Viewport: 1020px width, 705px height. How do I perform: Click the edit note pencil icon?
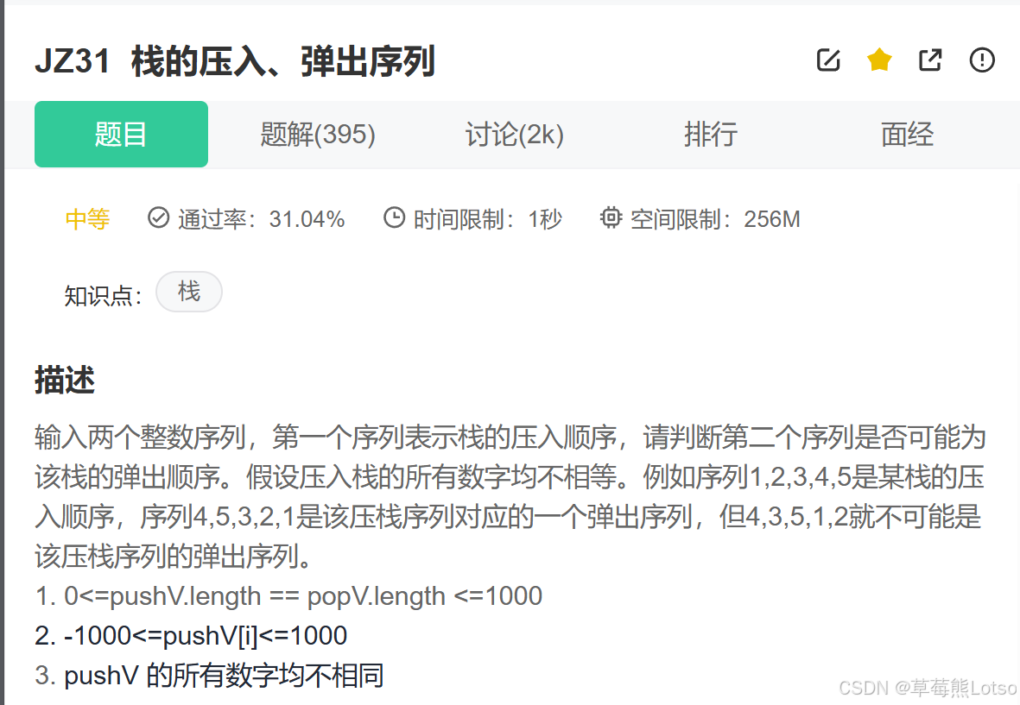click(x=828, y=60)
